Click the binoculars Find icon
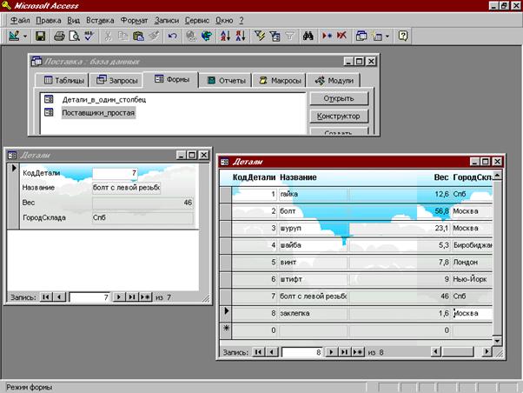 pos(308,36)
